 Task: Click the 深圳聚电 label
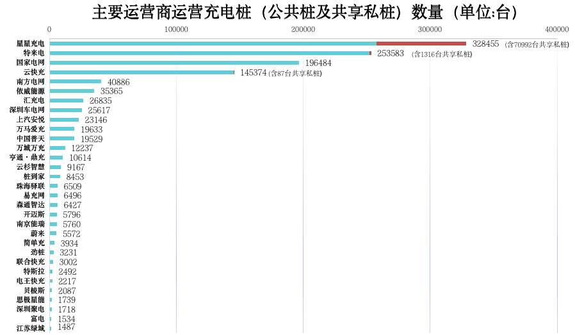31,309
